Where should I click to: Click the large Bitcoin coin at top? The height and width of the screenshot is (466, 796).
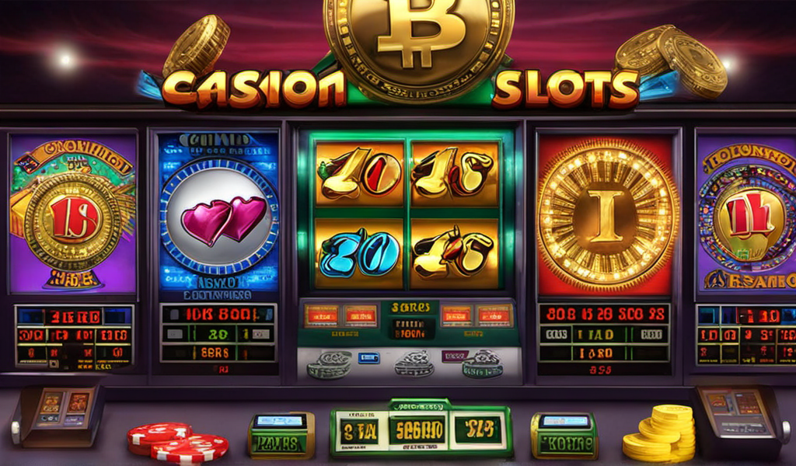click(419, 47)
